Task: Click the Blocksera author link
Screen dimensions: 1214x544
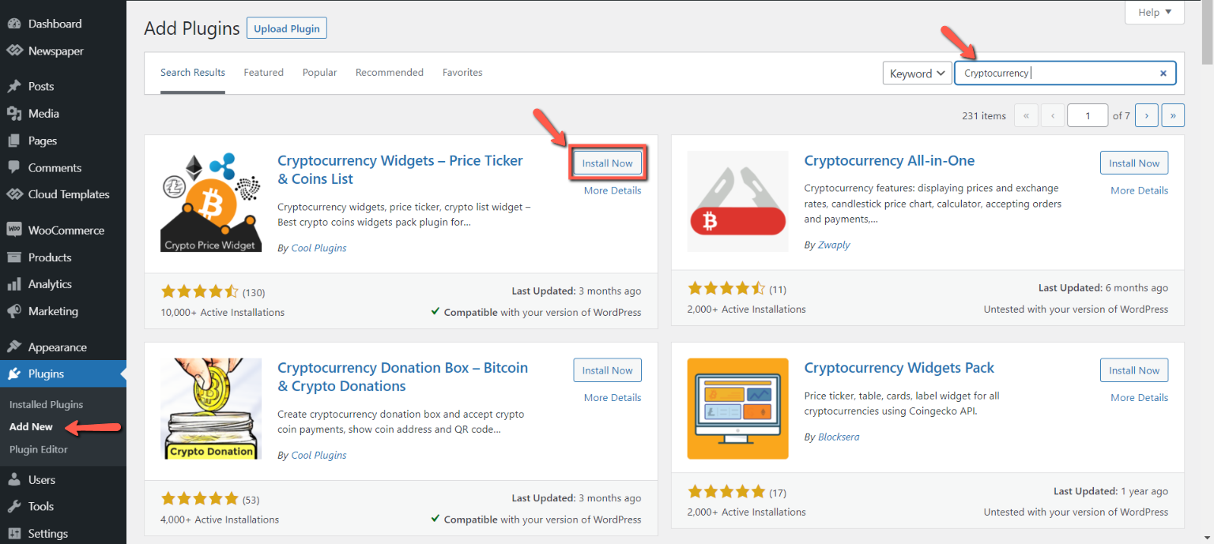Action: click(x=839, y=437)
